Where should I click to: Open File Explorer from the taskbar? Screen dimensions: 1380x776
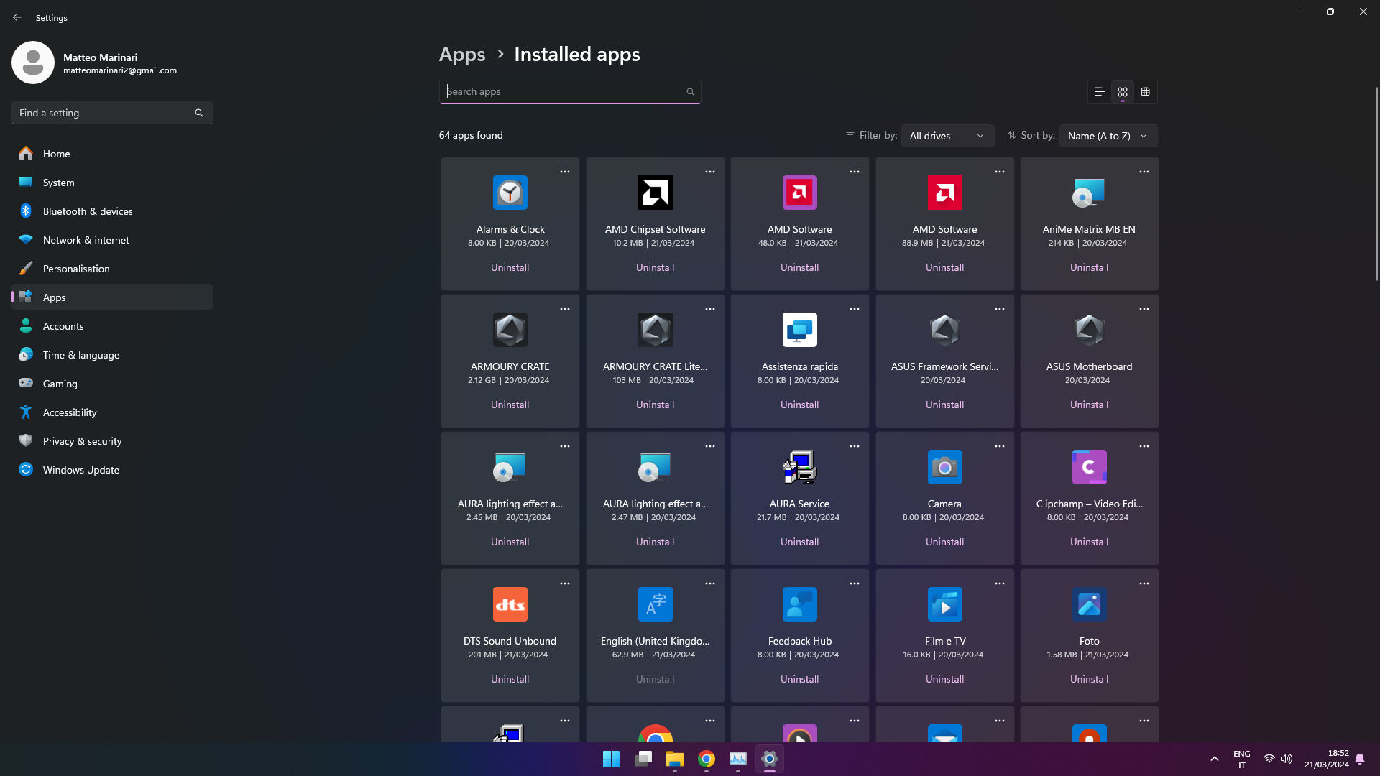coord(674,759)
